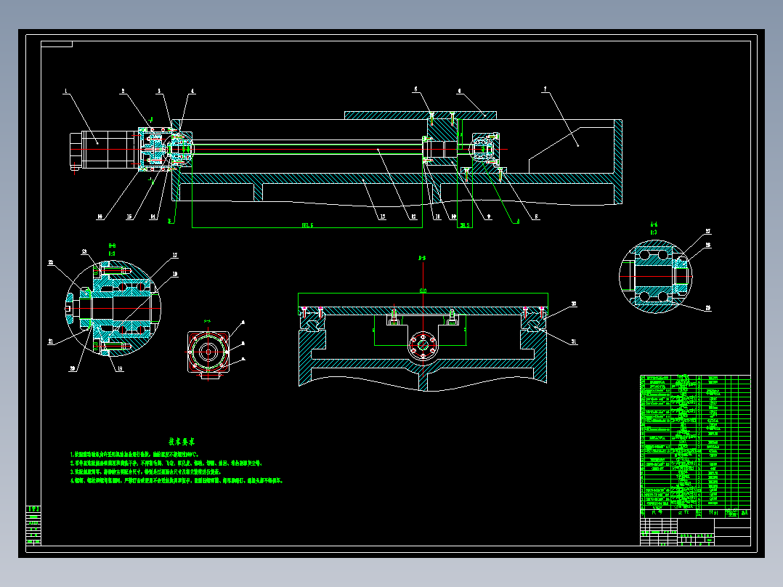Click callout number 19 below the B-B detail
Image resolution: width=783 pixels, height=587 pixels.
pyautogui.click(x=120, y=368)
